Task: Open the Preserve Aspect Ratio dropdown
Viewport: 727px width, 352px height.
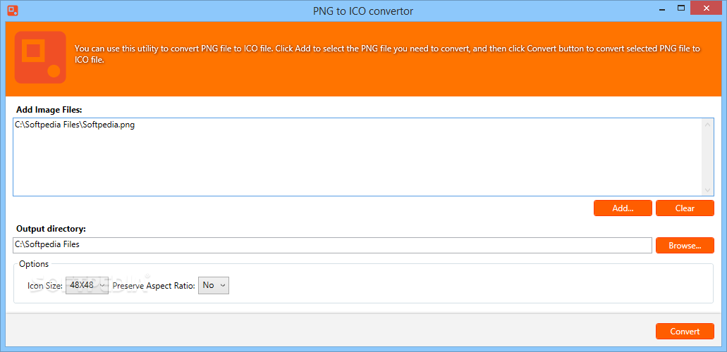Action: pos(213,285)
